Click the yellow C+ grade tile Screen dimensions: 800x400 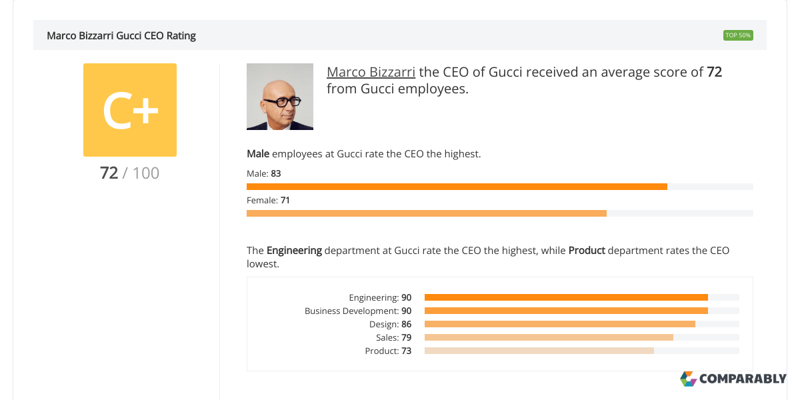(x=130, y=110)
